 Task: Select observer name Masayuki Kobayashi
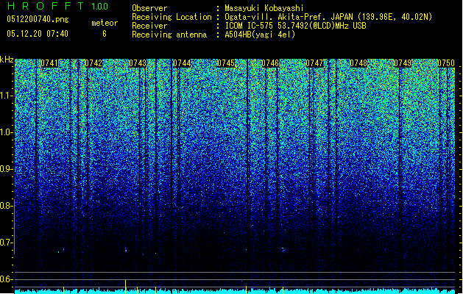coord(264,8)
